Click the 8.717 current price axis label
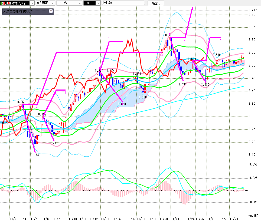The width and height of the screenshot is (261, 222). point(252,10)
